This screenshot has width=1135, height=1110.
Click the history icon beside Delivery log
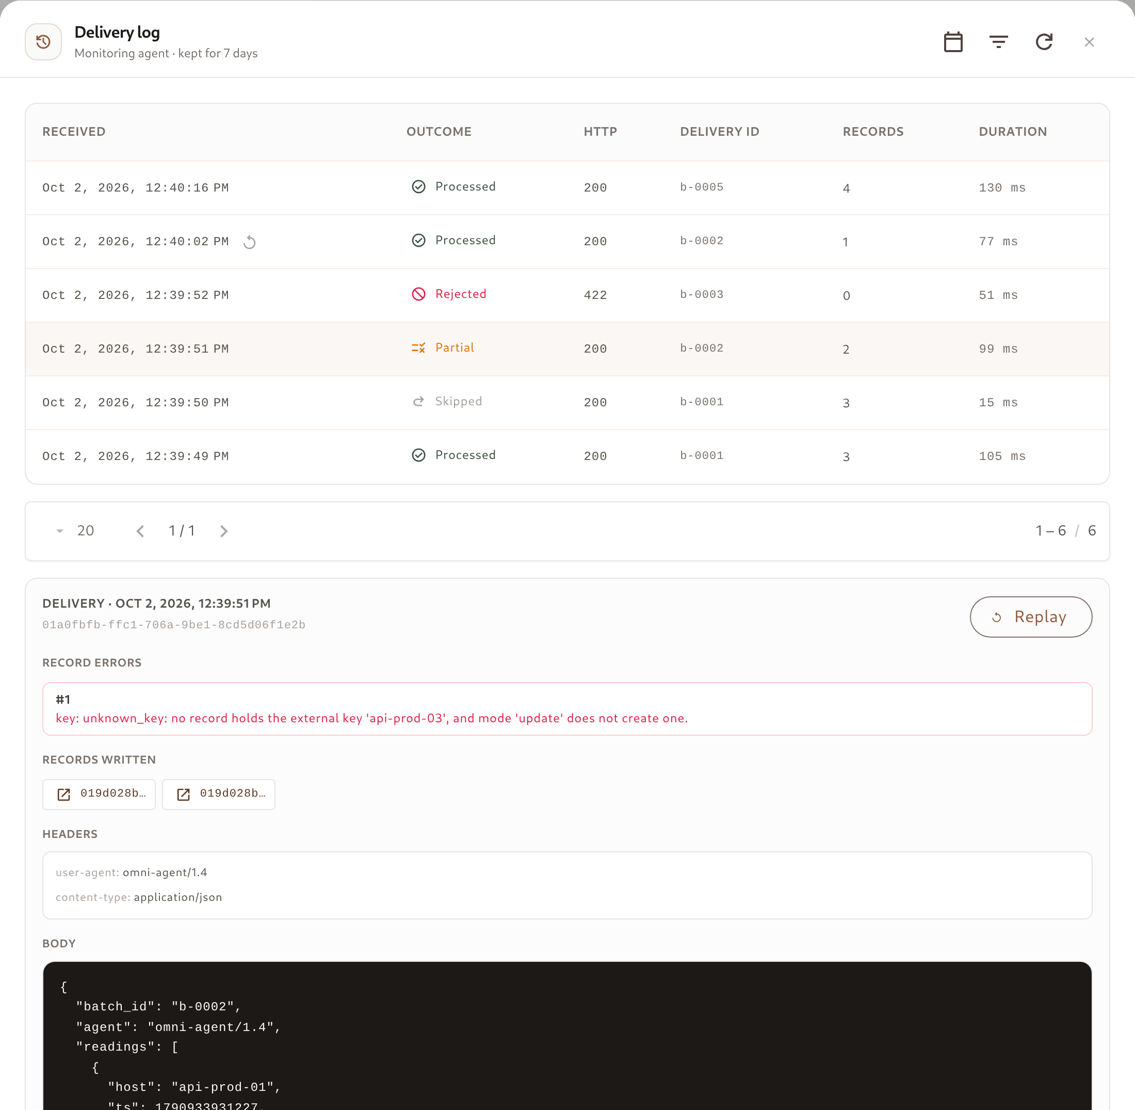(x=43, y=42)
